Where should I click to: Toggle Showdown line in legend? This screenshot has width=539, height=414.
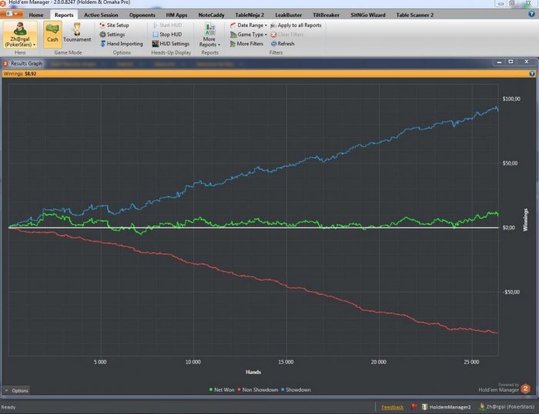296,389
